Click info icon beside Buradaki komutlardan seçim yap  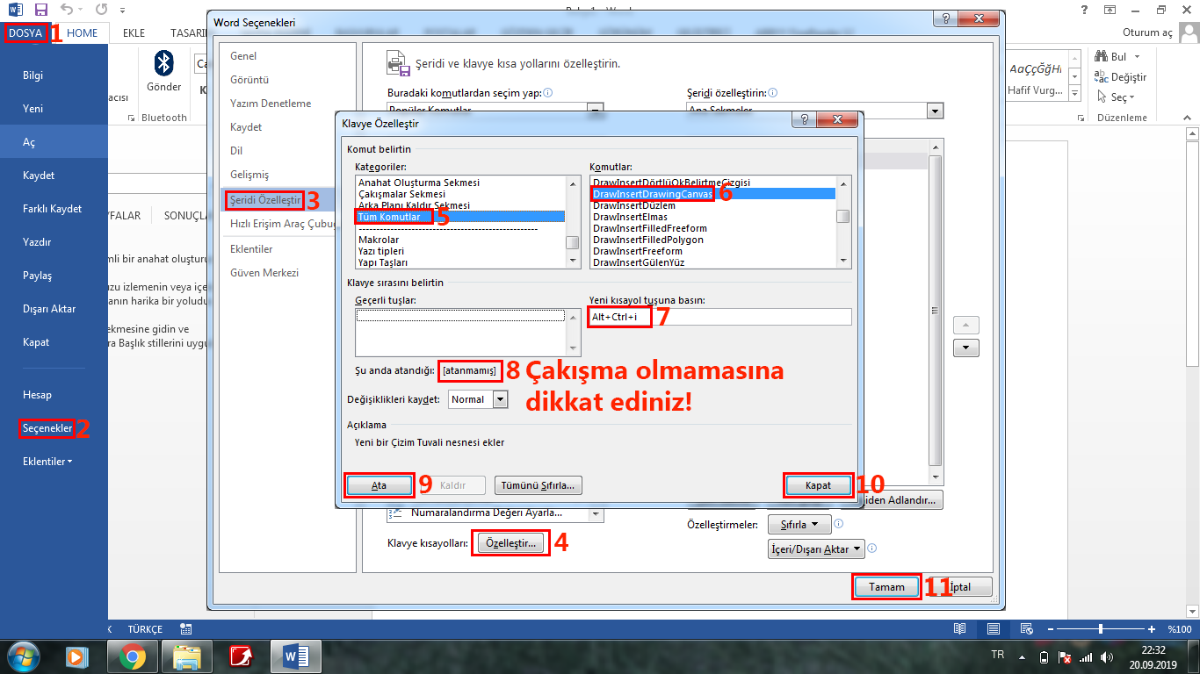pos(548,92)
